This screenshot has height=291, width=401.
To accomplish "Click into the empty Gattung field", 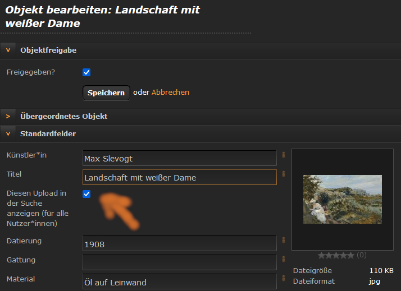I will point(180,262).
